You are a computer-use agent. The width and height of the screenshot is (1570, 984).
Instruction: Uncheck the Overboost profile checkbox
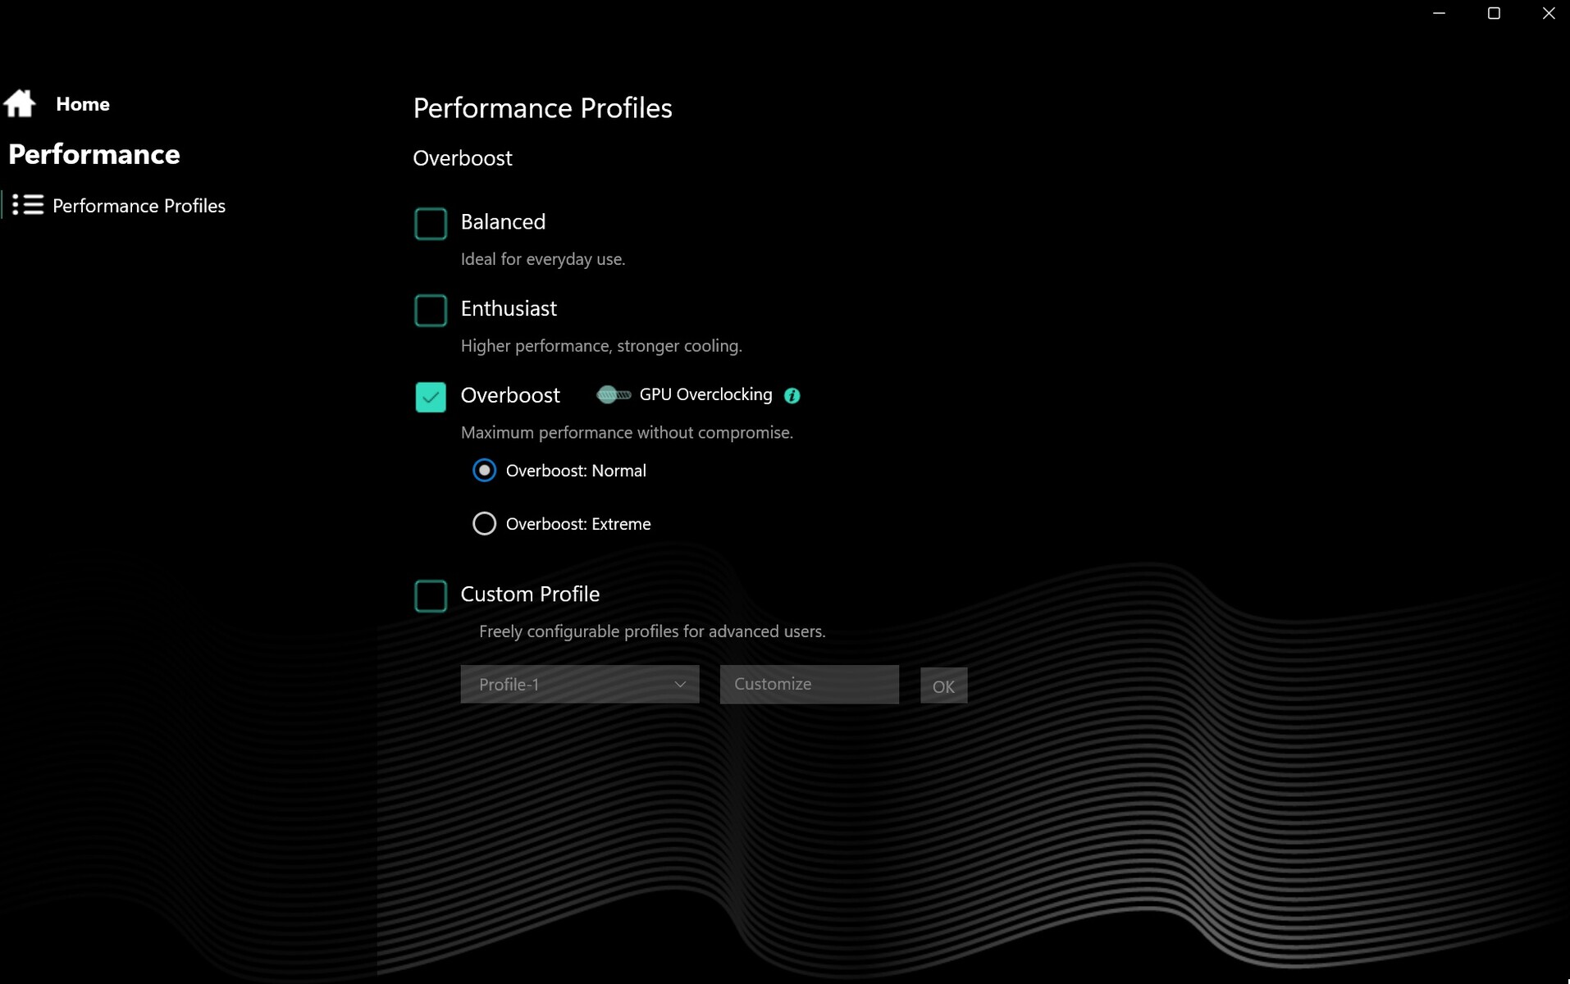click(x=431, y=397)
